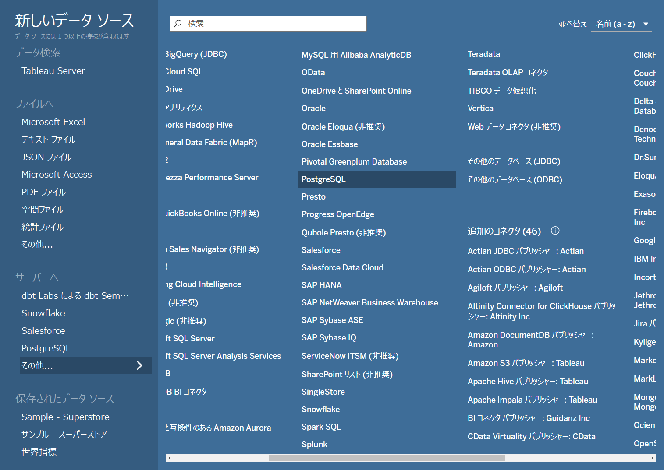Open the 世界指標 saved data source

tap(39, 452)
